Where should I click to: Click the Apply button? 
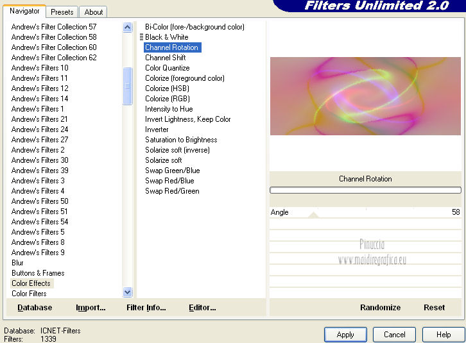click(x=345, y=335)
